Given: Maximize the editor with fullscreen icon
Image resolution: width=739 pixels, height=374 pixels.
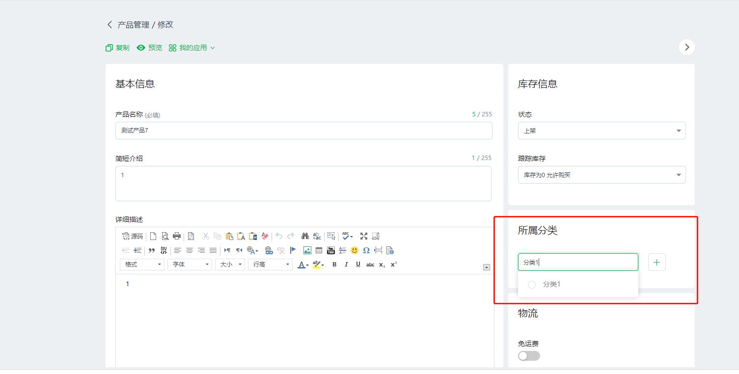Looking at the screenshot, I should (364, 236).
